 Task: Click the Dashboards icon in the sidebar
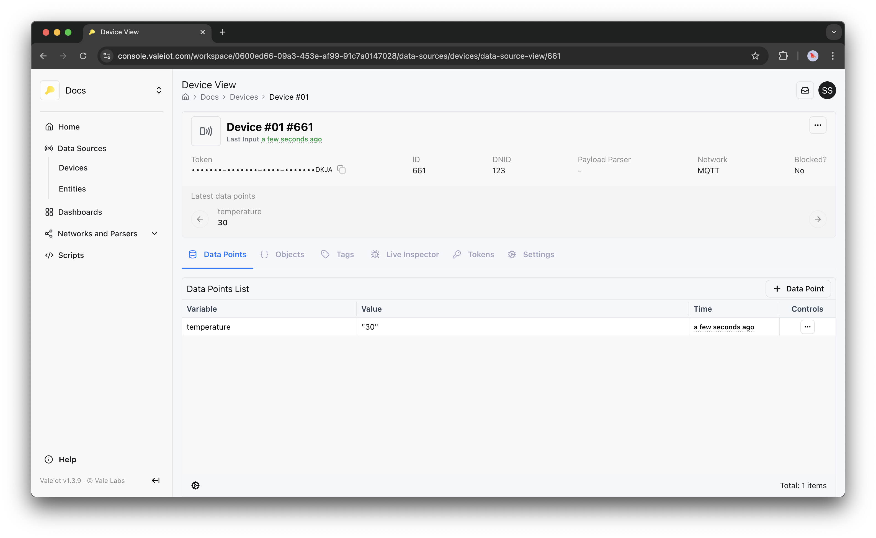[50, 212]
